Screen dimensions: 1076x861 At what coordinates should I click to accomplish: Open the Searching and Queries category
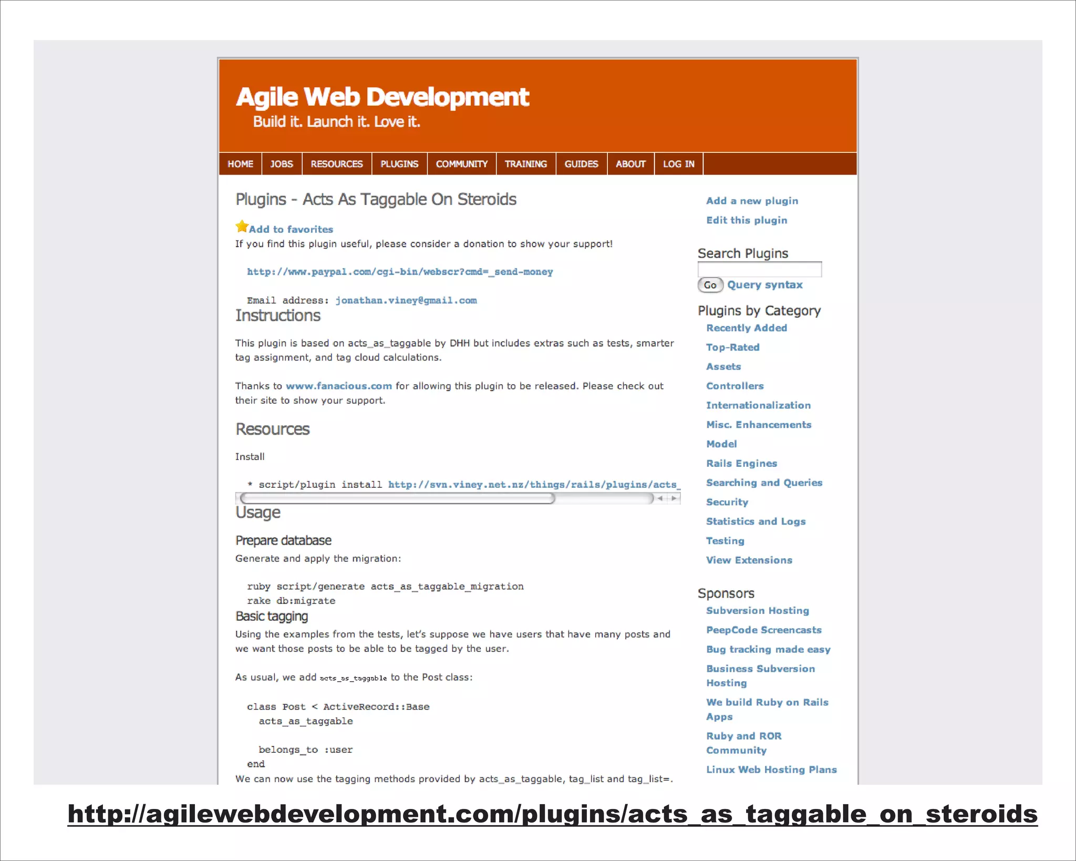[x=764, y=483]
